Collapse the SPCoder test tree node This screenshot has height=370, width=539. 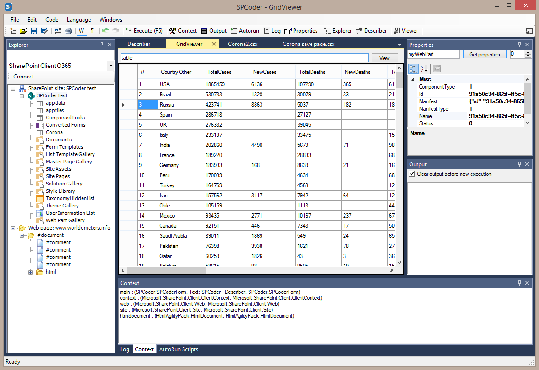coord(22,96)
